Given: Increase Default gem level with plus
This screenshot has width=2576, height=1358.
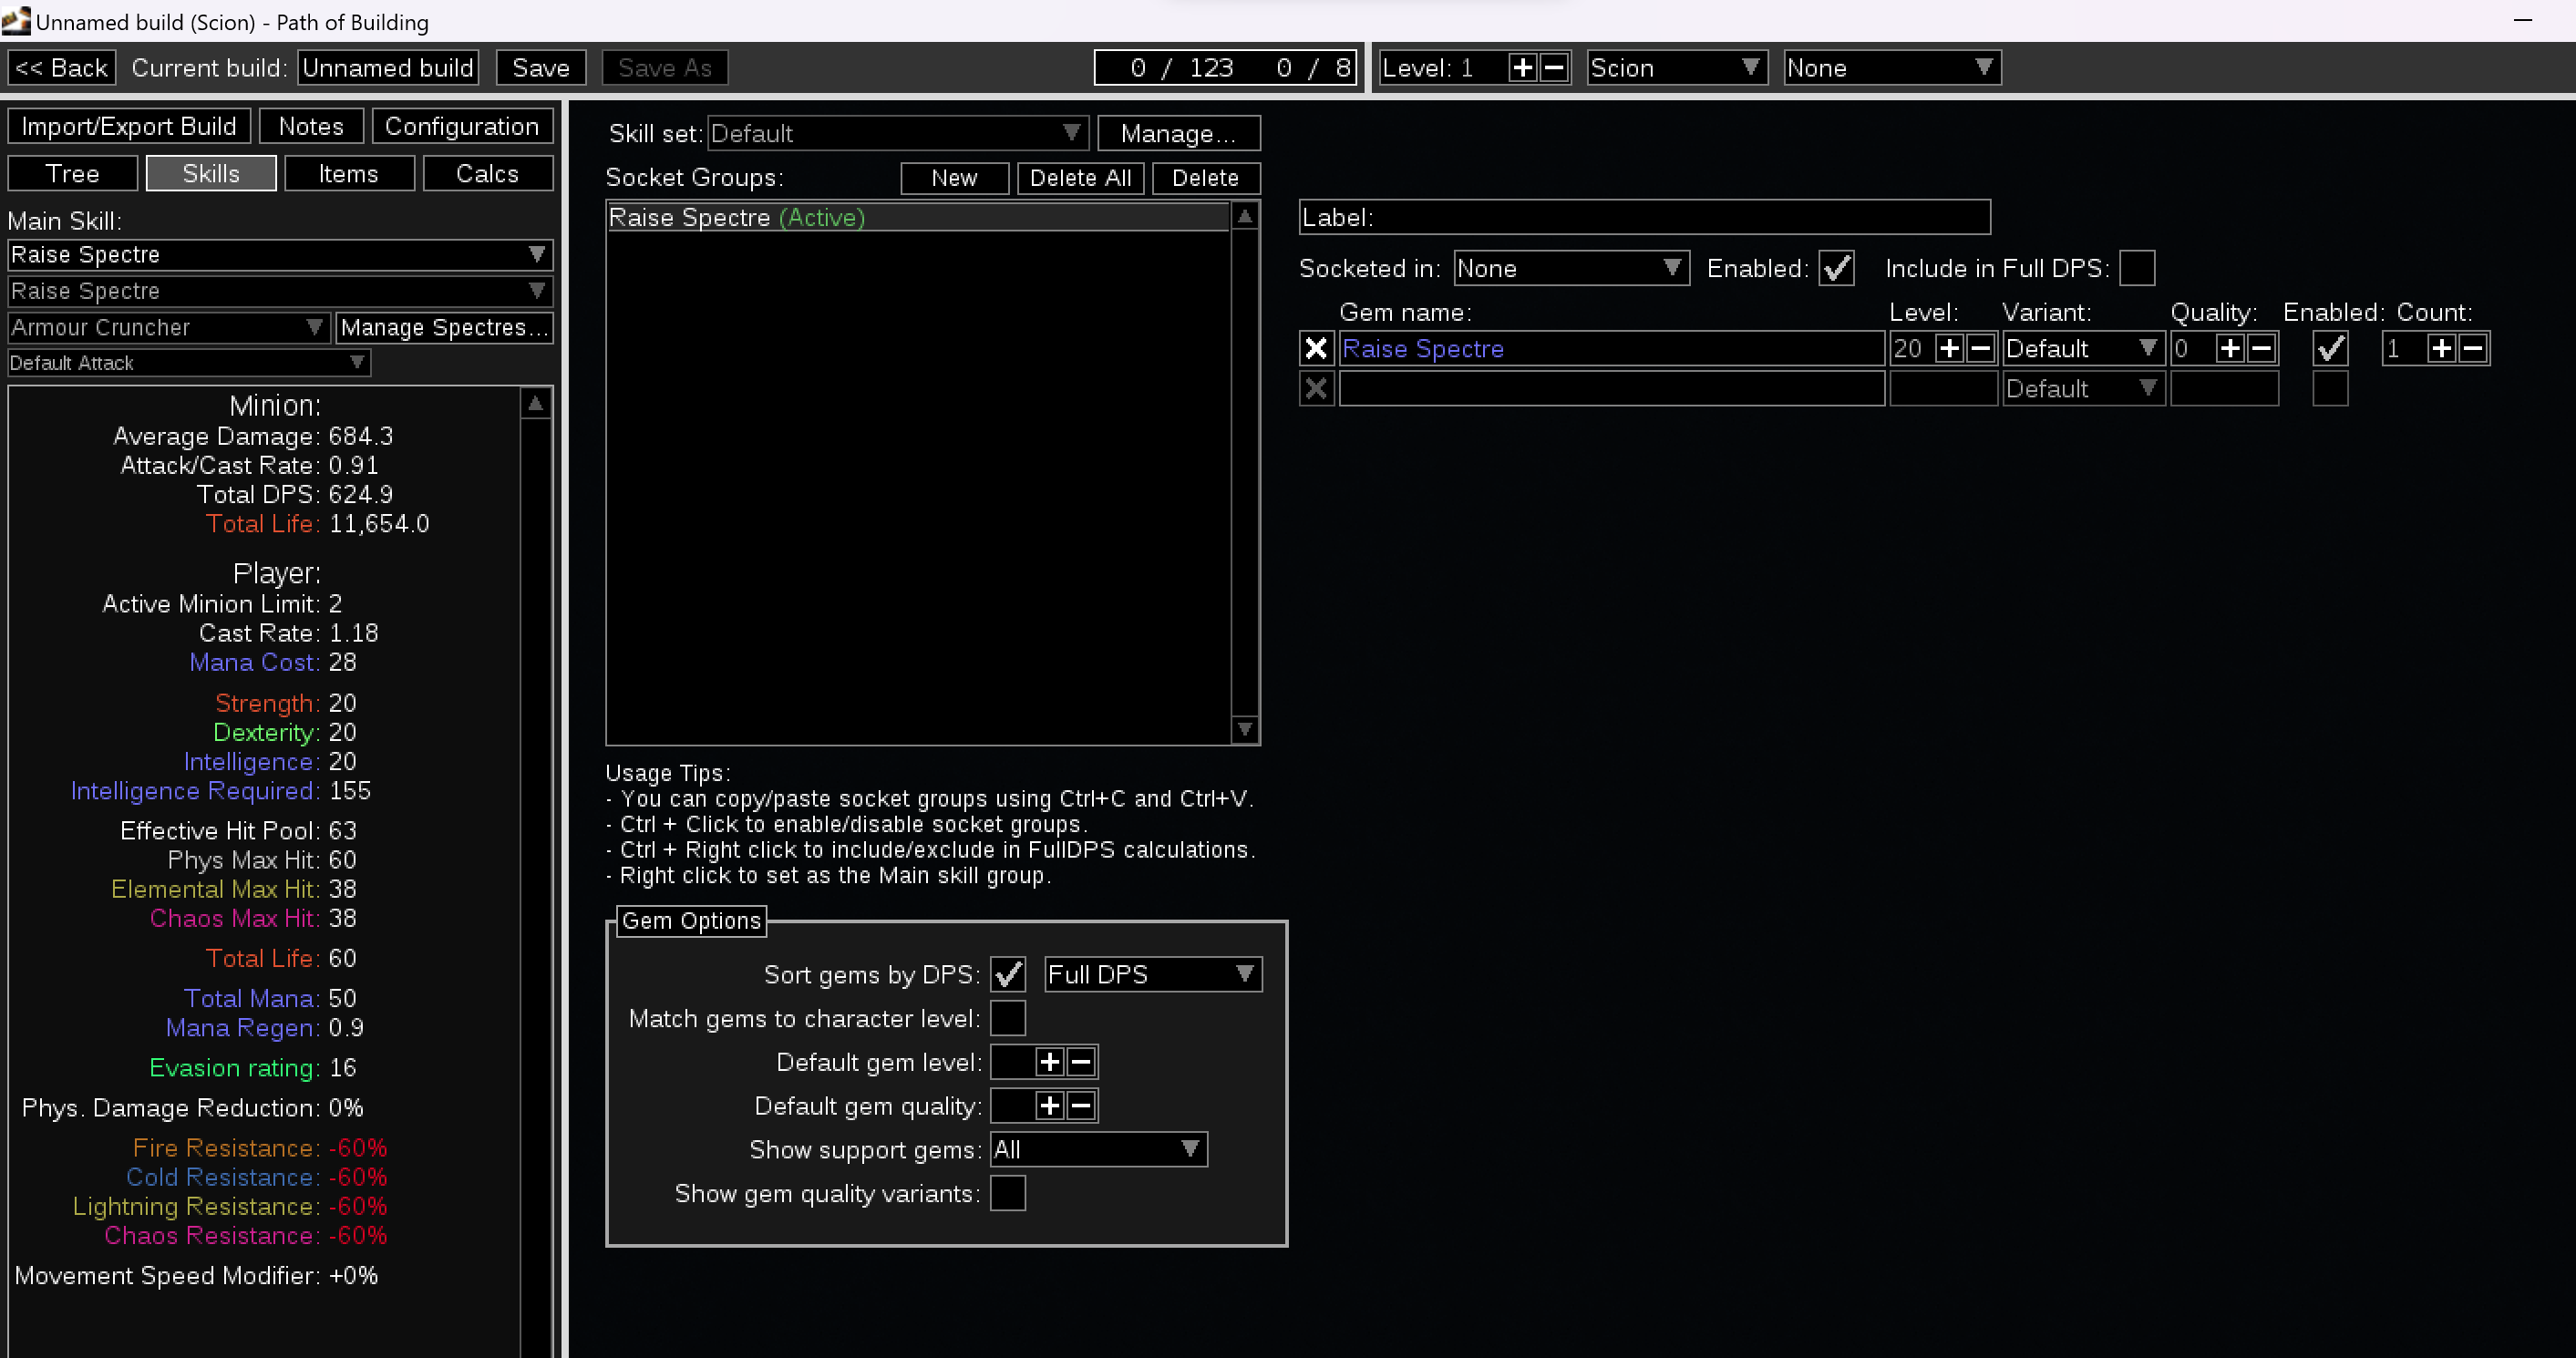Looking at the screenshot, I should point(1049,1062).
